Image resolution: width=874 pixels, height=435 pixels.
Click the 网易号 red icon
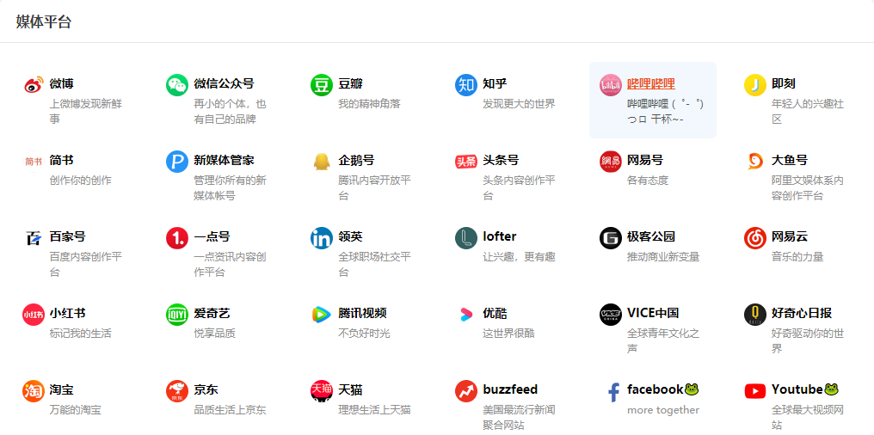[611, 162]
